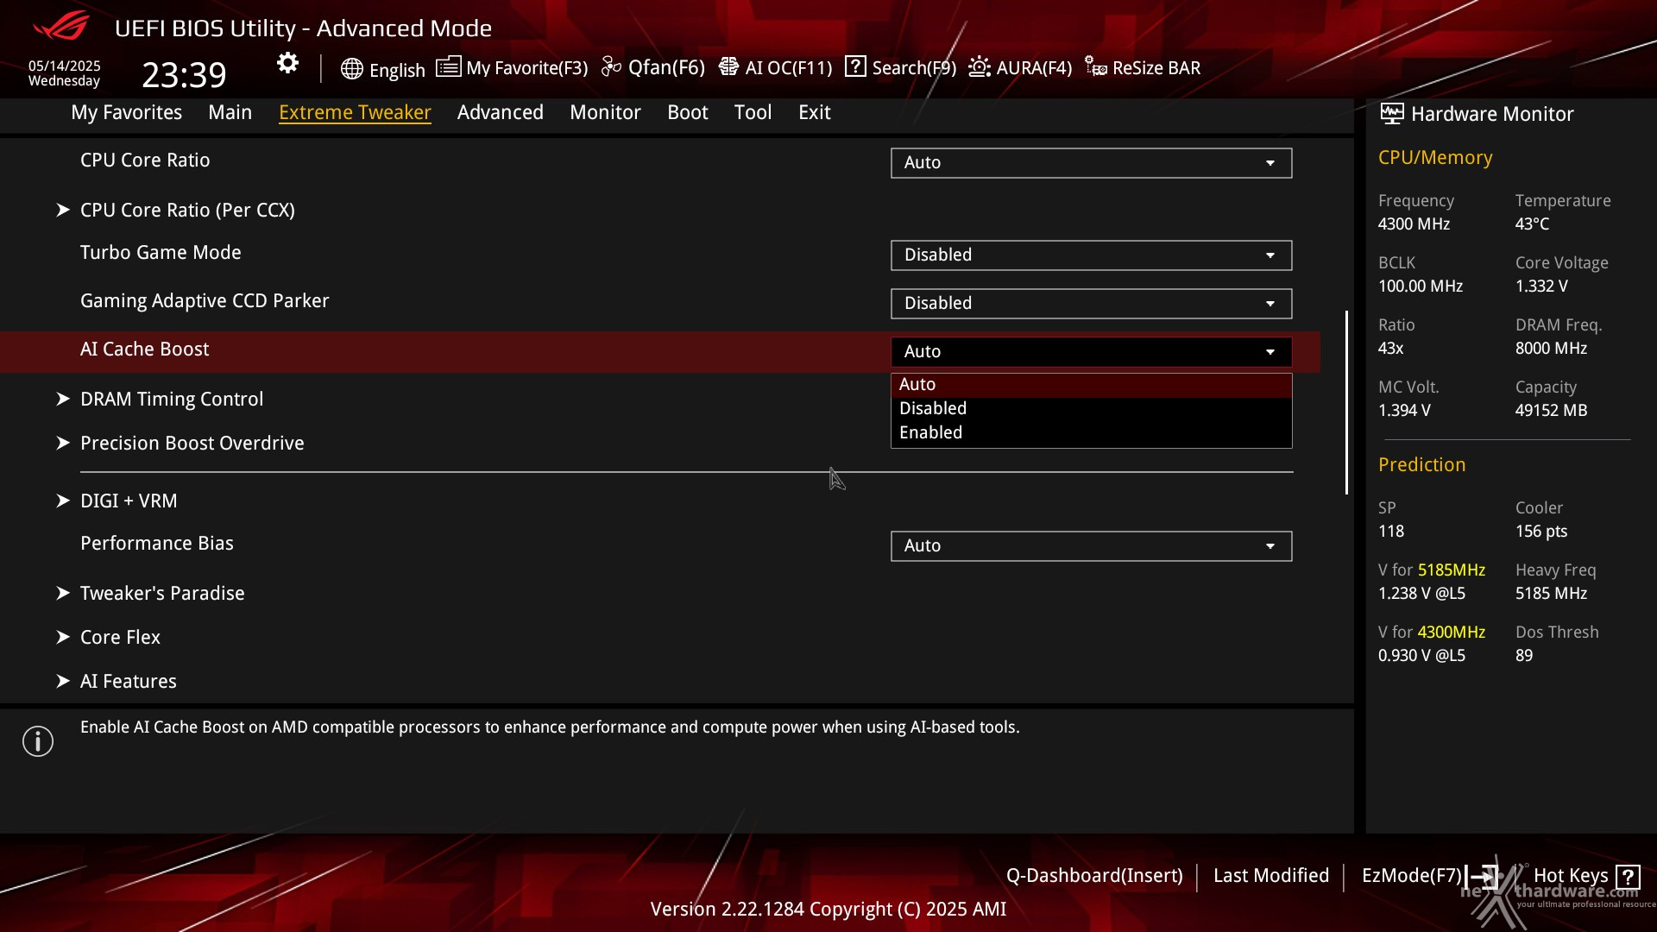This screenshot has height=932, width=1657.
Task: Open My Favorite(F3) list icon
Action: point(448,67)
